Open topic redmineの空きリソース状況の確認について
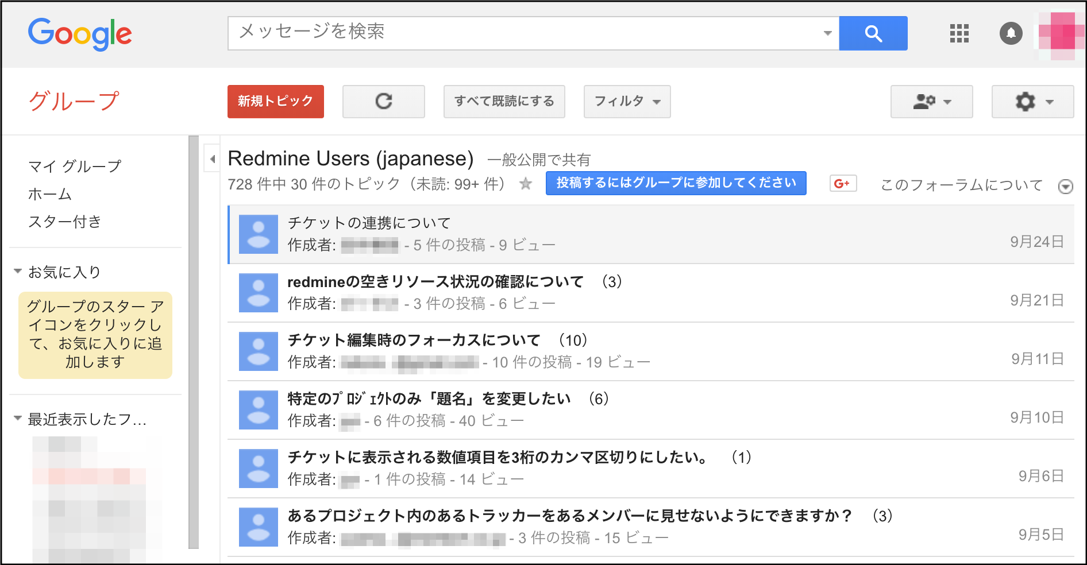Viewport: 1087px width, 565px height. (x=435, y=281)
